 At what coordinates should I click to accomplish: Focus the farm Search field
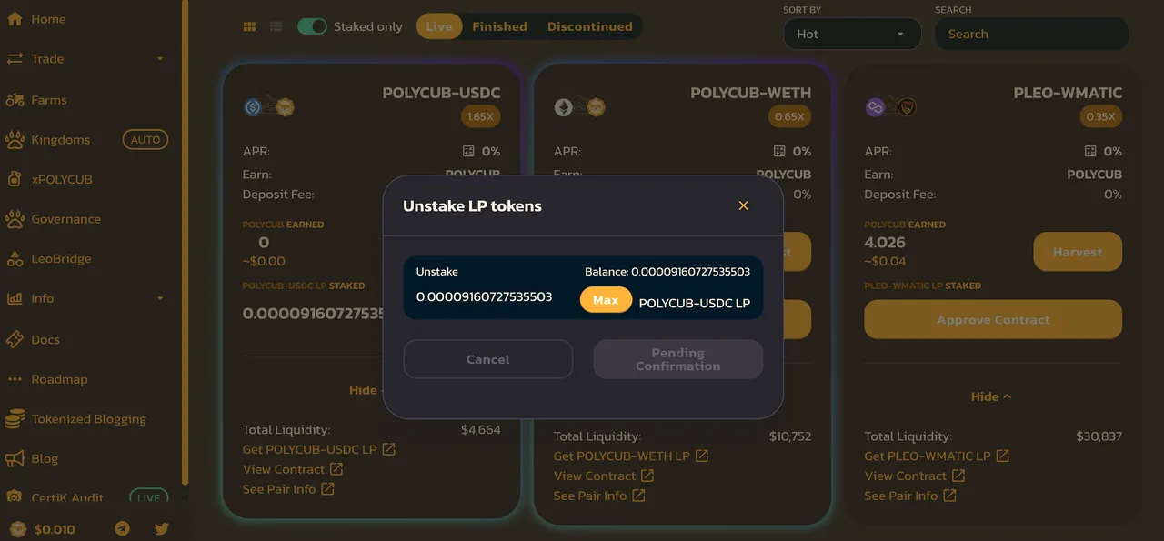pyautogui.click(x=1032, y=34)
